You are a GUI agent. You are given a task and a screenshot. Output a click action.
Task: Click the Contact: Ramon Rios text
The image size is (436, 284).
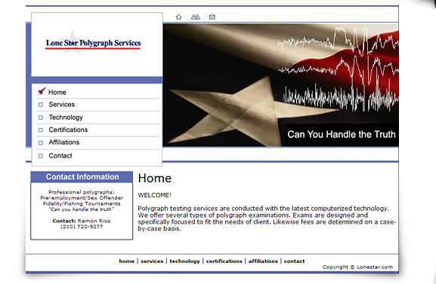coord(82,221)
